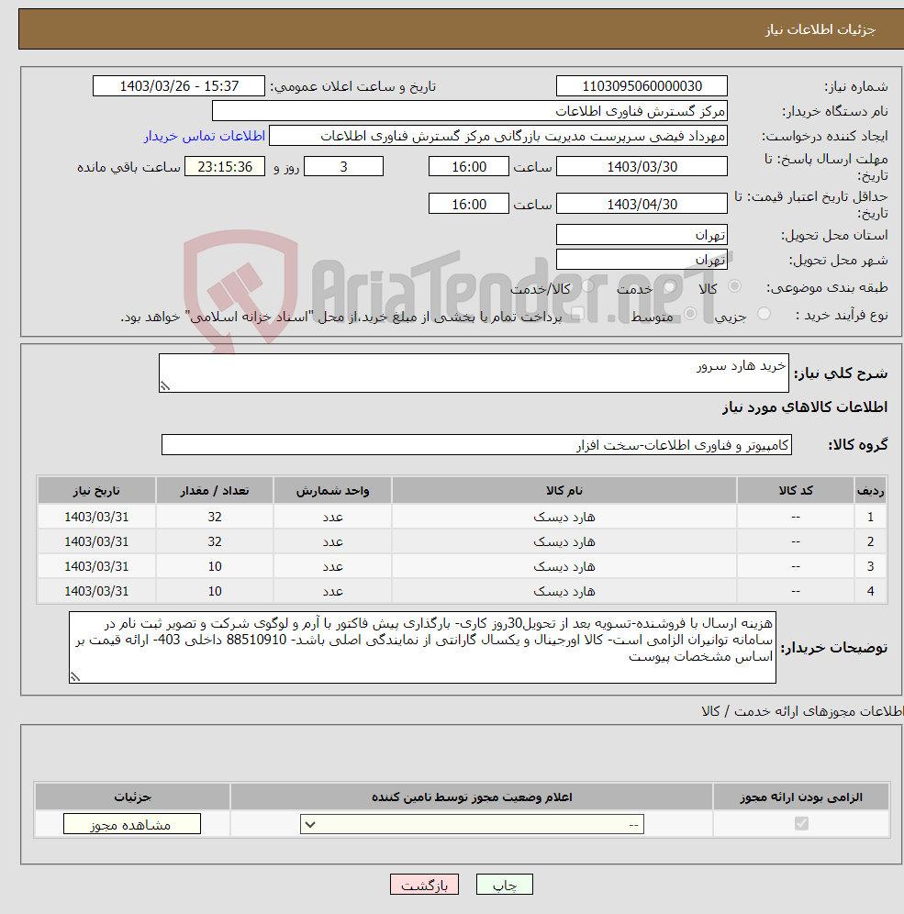Click quantity 10 in row 4
Image resolution: width=904 pixels, height=914 pixels.
(x=215, y=591)
